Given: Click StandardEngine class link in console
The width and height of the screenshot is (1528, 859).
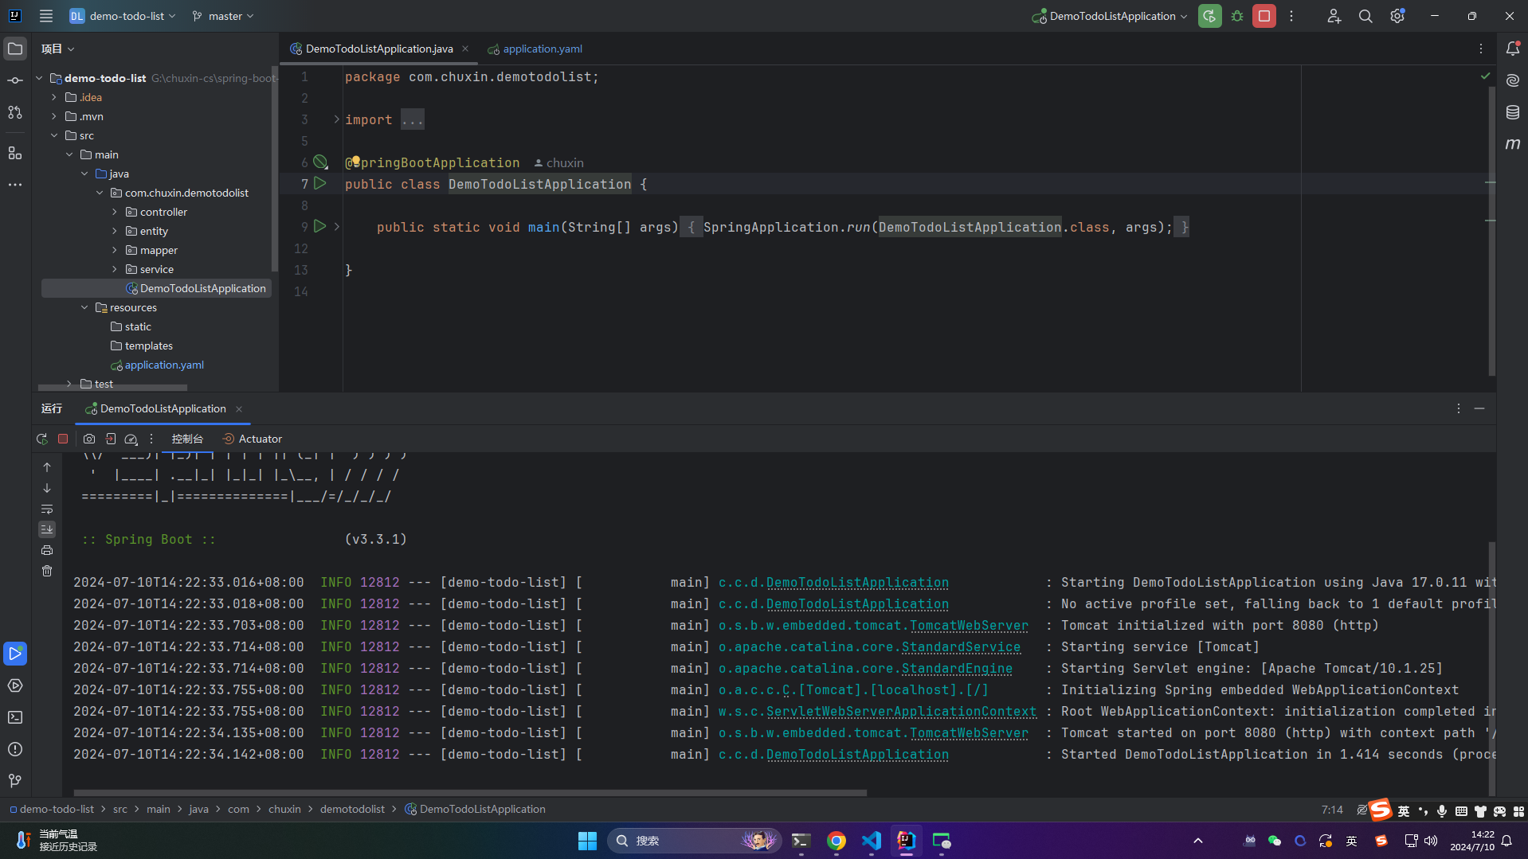Looking at the screenshot, I should tap(957, 669).
